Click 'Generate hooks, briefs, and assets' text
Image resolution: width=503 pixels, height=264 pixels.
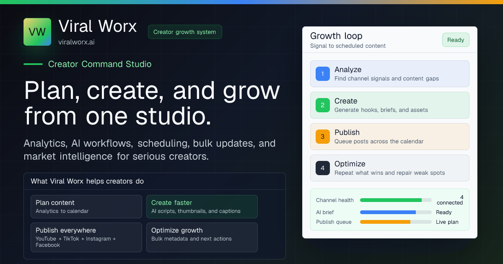click(381, 110)
